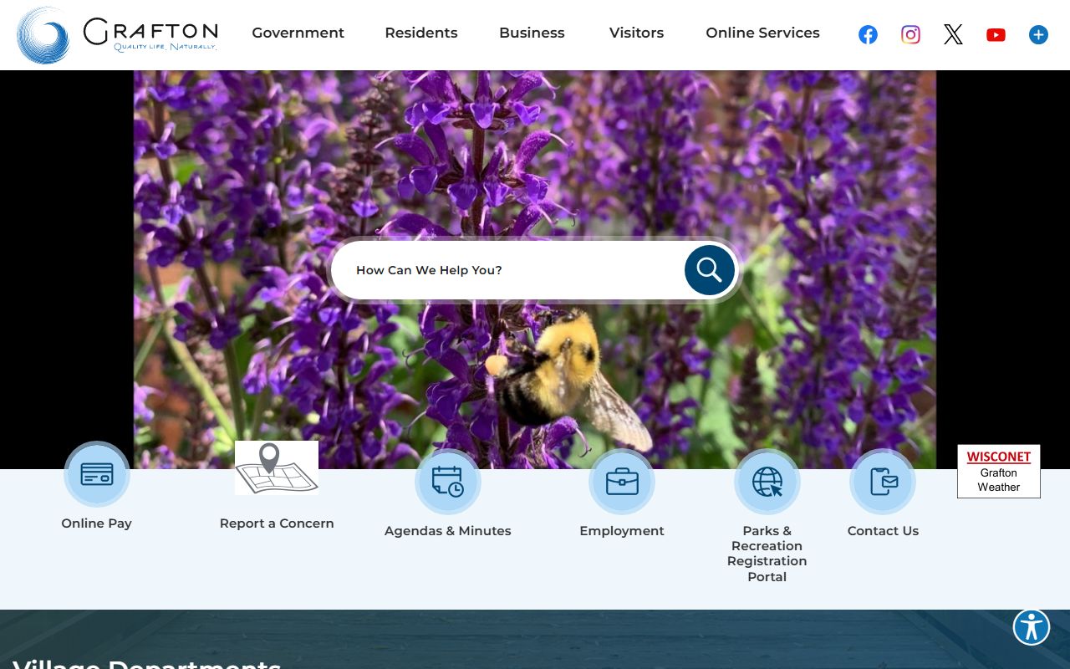The image size is (1070, 669).
Task: Click the Employment briefcase icon
Action: [621, 482]
